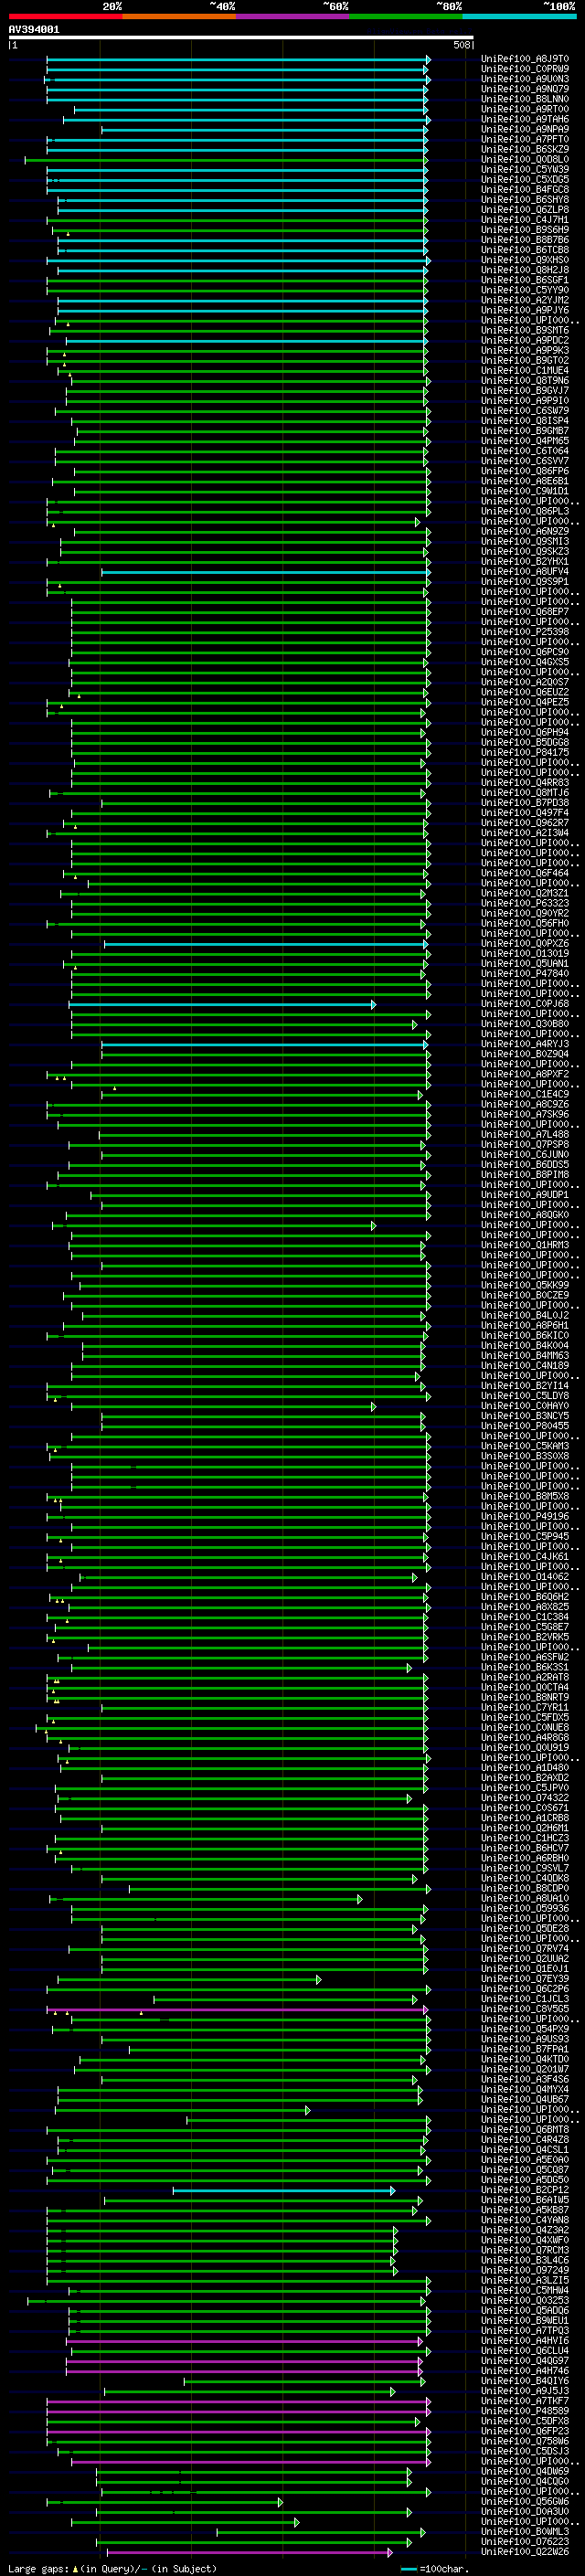
Task: Open hit UniRef100_Q0D8L0
Action: tap(525, 159)
